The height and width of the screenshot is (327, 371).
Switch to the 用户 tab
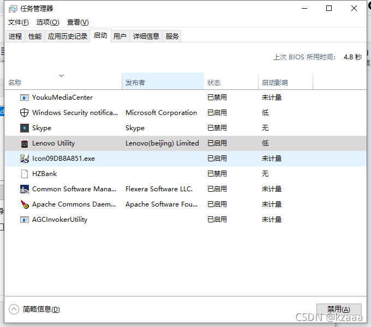coord(119,36)
